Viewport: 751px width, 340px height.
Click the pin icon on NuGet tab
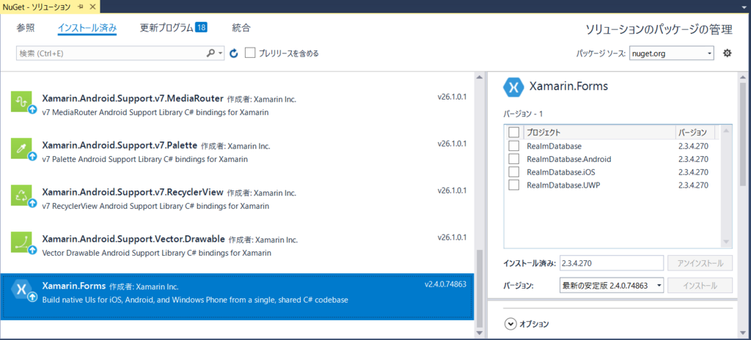coord(79,7)
